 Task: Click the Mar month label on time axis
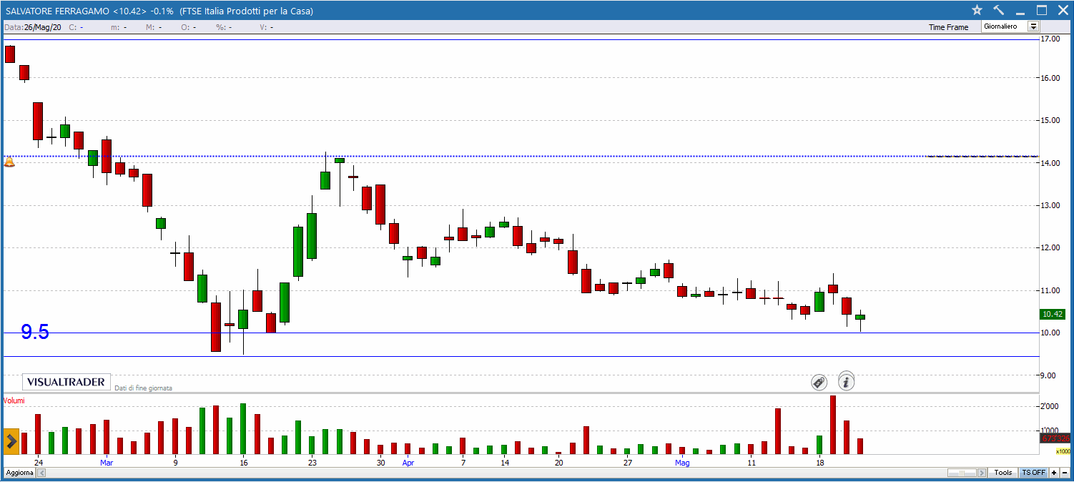[x=107, y=463]
